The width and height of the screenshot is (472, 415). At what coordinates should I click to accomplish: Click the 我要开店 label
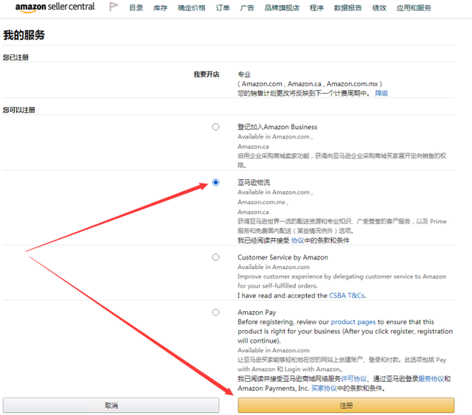[206, 74]
